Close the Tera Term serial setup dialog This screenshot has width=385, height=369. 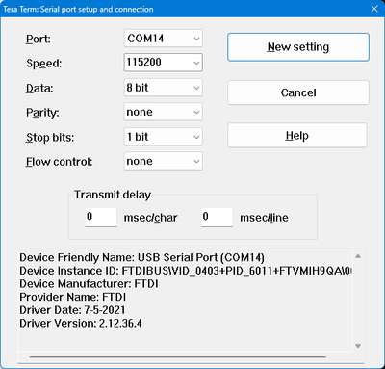(x=374, y=9)
